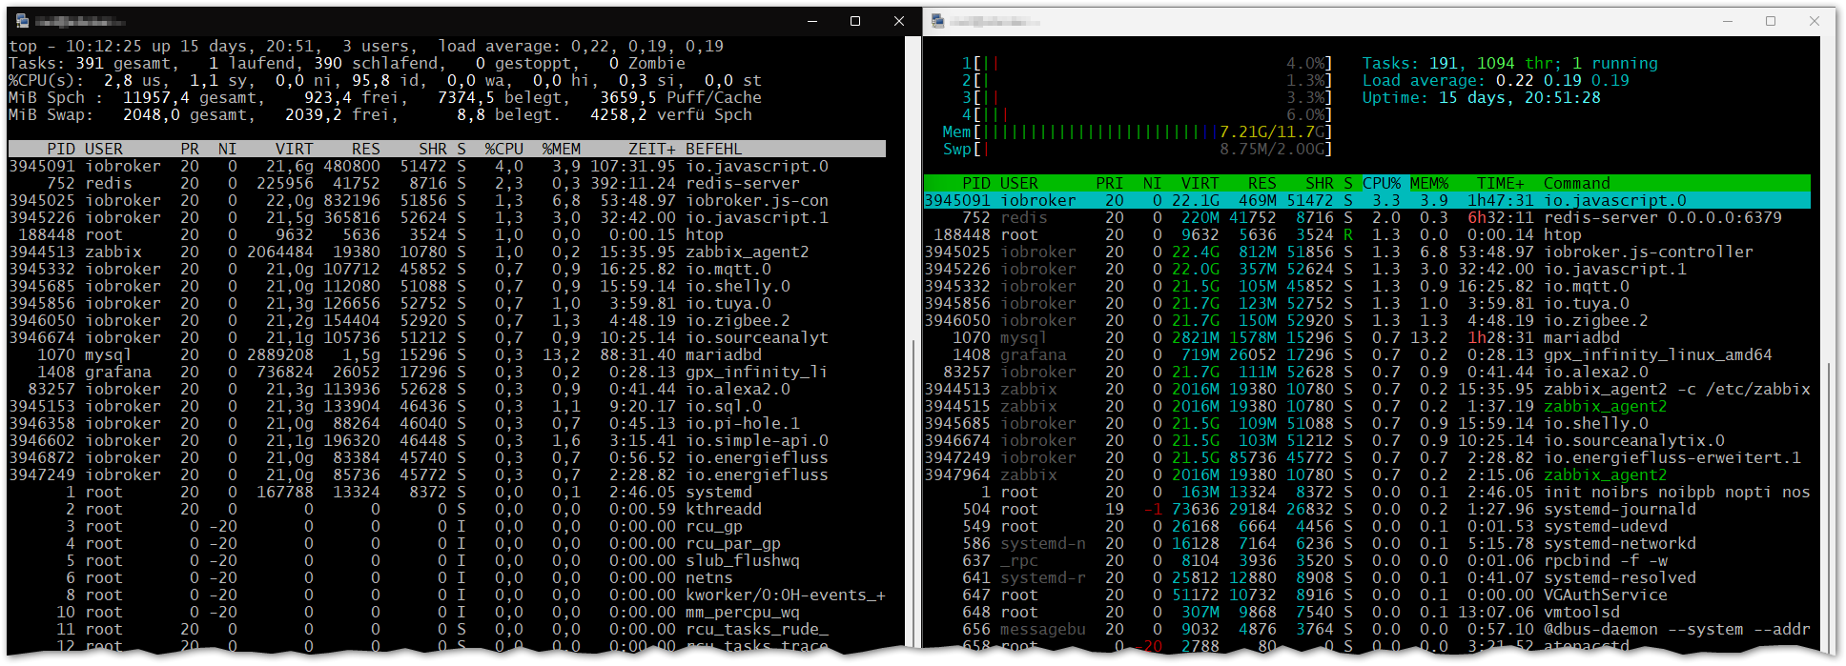Click the PuTTY icon in the top window title bar
The width and height of the screenshot is (1846, 666).
coord(22,21)
